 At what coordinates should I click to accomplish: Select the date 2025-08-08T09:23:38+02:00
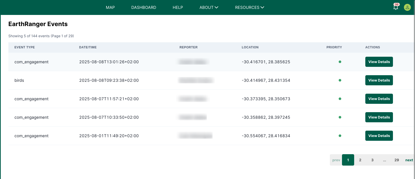(109, 80)
